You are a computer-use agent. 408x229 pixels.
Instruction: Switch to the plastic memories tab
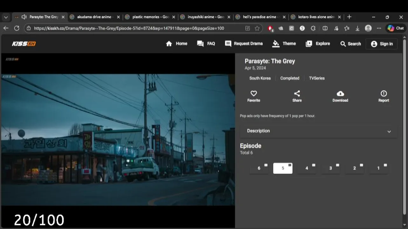pyautogui.click(x=151, y=17)
